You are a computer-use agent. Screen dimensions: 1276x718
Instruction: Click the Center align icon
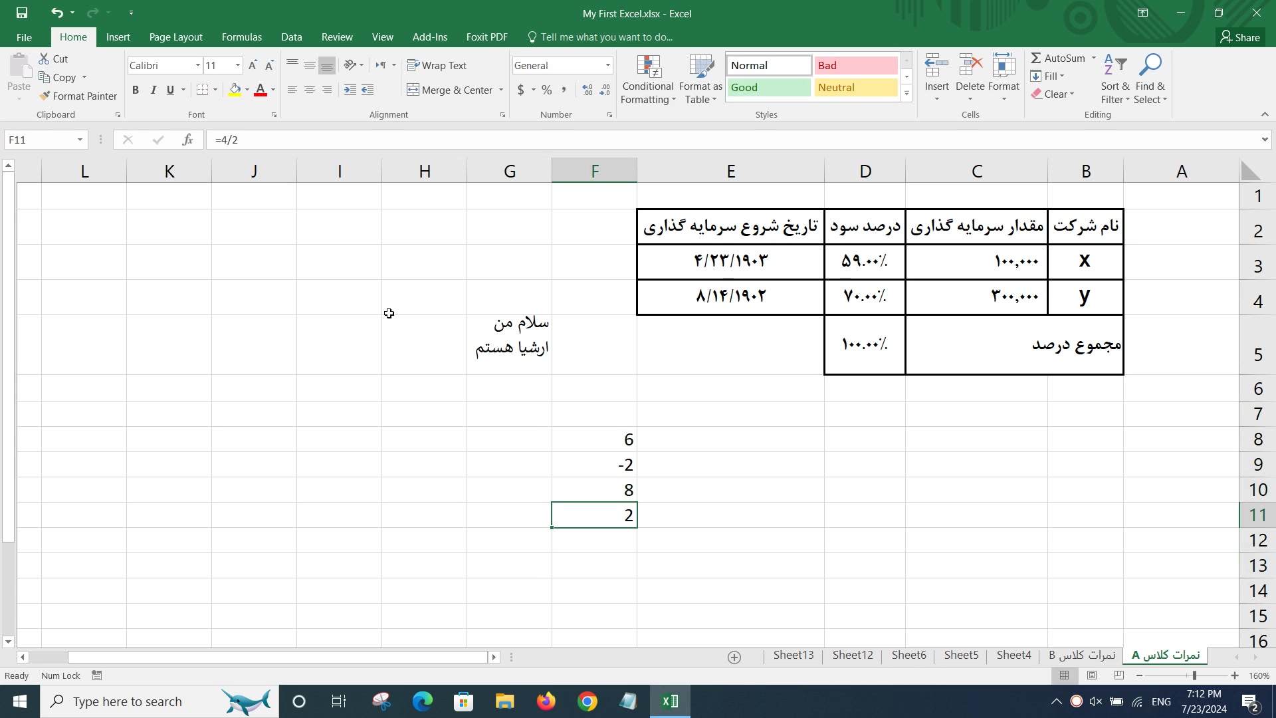point(310,90)
